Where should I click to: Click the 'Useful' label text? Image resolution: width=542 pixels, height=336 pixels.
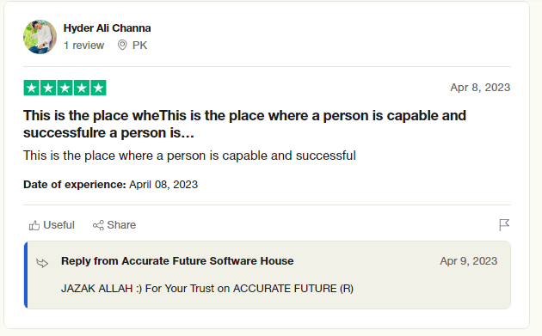59,225
